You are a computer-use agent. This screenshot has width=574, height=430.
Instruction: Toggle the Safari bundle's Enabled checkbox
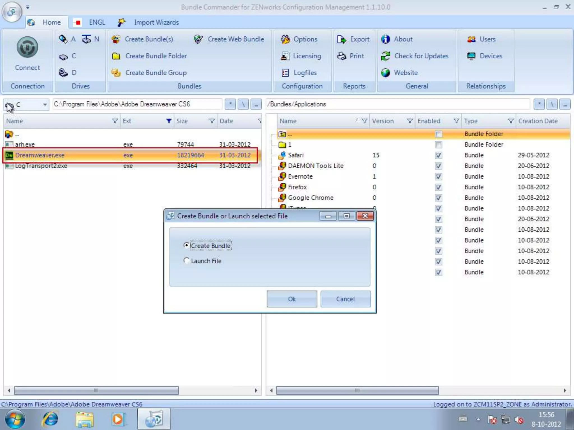pos(438,155)
